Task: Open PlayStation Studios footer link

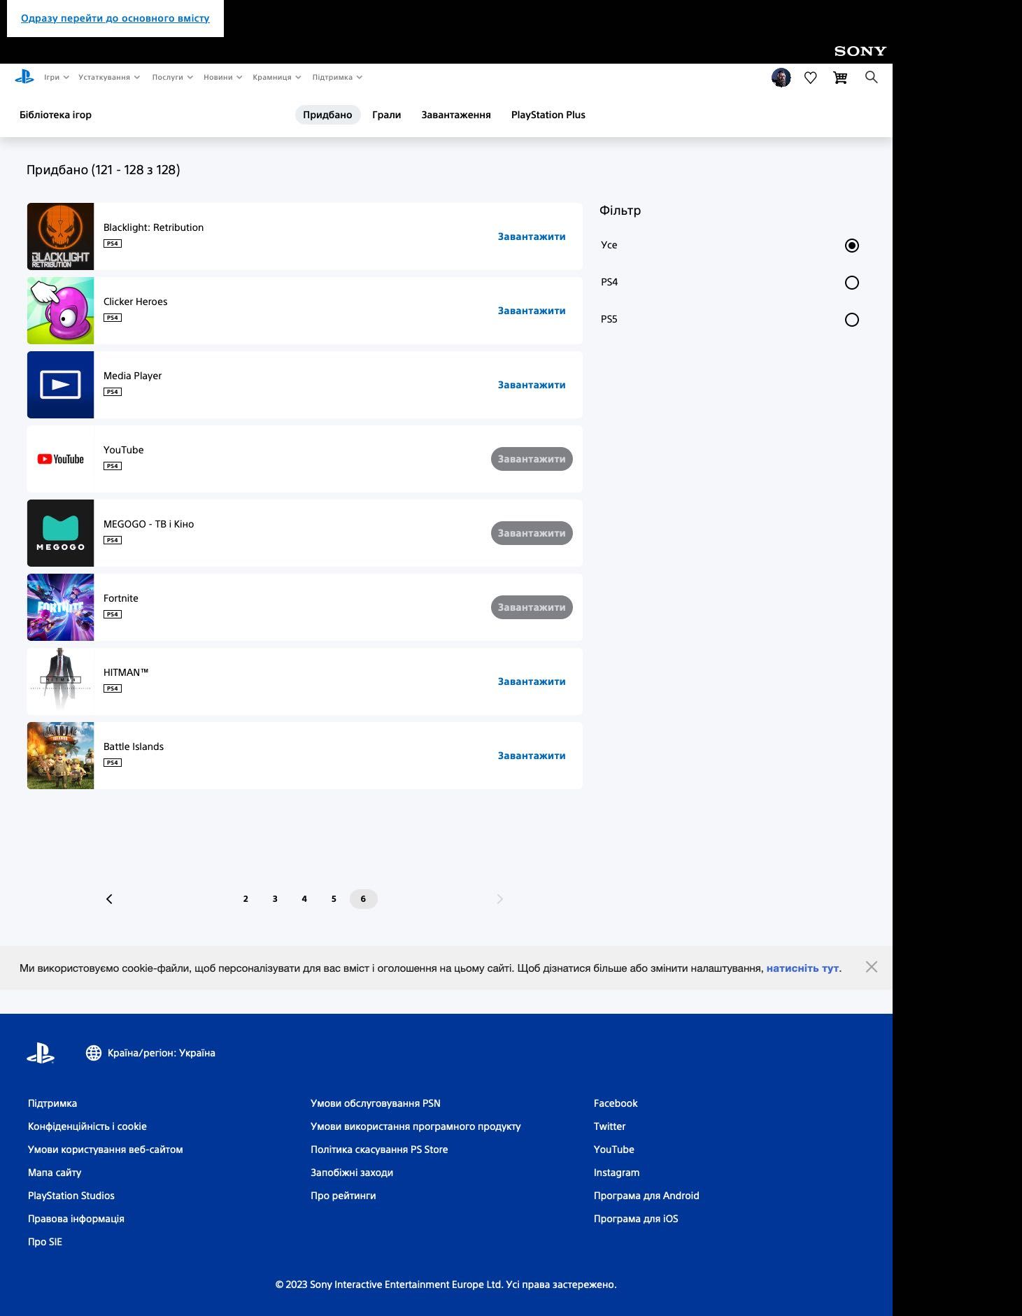Action: [x=71, y=1196]
